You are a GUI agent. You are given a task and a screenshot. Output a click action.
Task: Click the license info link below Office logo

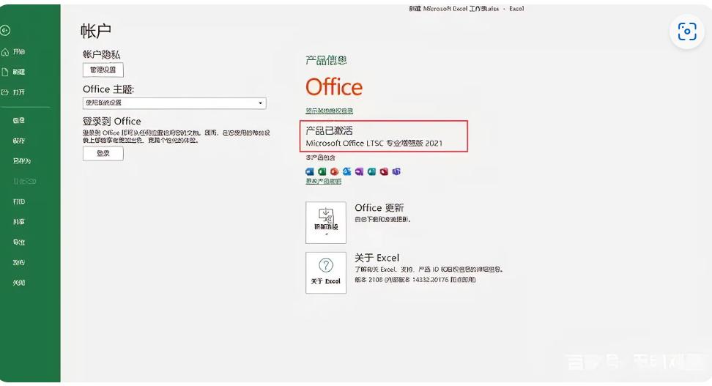[329, 111]
